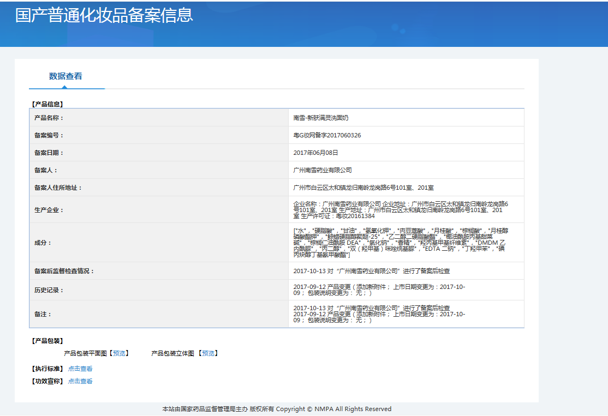Click the 备案人 row label
The height and width of the screenshot is (416, 608).
click(x=46, y=170)
